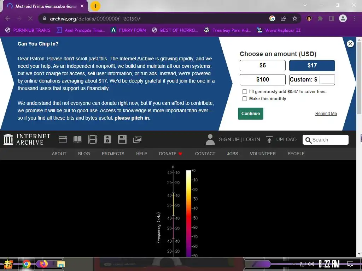Open the Chrome extensions puzzle icon
This screenshot has width=362, height=271.
pyautogui.click(x=320, y=18)
